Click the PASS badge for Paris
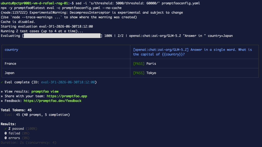 139,64
